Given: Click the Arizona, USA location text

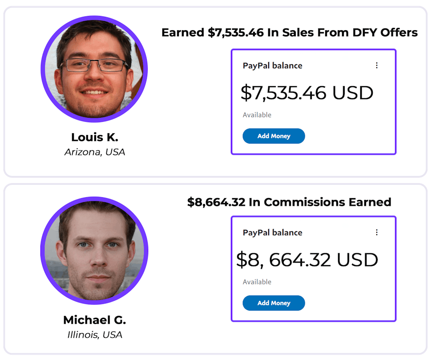Looking at the screenshot, I should pyautogui.click(x=95, y=152).
